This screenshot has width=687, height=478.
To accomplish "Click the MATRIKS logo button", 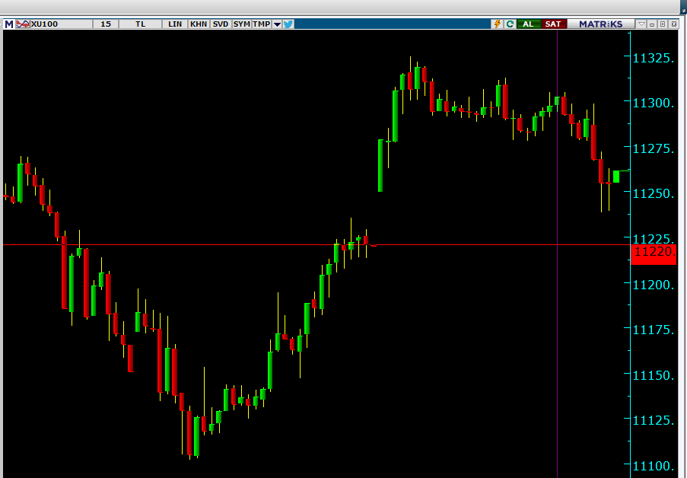I will (x=601, y=24).
